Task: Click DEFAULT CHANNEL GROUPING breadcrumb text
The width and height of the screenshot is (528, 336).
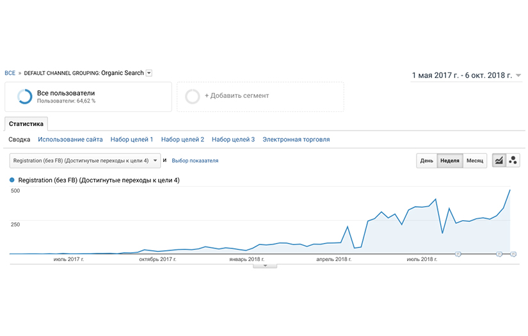Action: 62,73
